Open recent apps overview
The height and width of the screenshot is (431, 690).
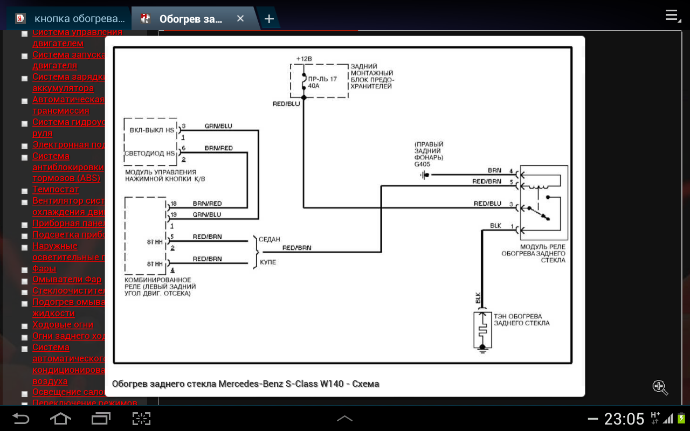coord(101,418)
